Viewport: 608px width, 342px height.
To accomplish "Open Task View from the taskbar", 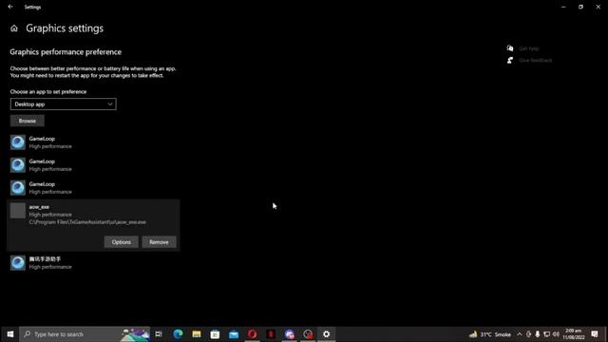I will pos(159,333).
